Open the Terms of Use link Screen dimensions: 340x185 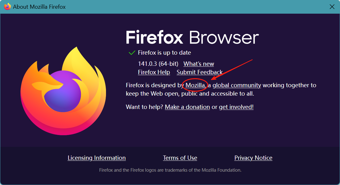[180, 158]
